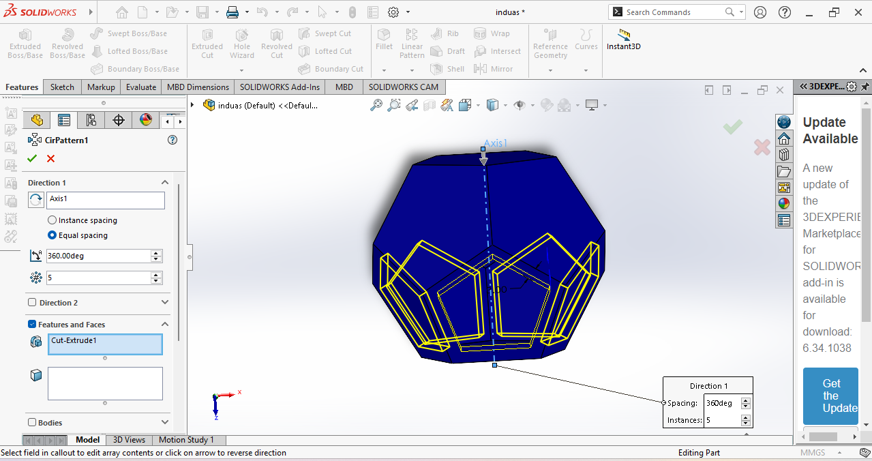Toggle the Features and Faces checkbox
This screenshot has width=872, height=461.
32,325
